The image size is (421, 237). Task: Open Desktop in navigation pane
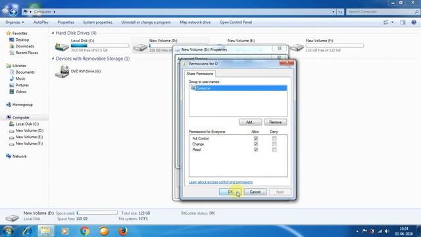[22, 39]
